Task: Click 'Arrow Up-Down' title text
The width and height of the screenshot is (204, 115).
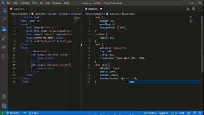Action: [44, 38]
